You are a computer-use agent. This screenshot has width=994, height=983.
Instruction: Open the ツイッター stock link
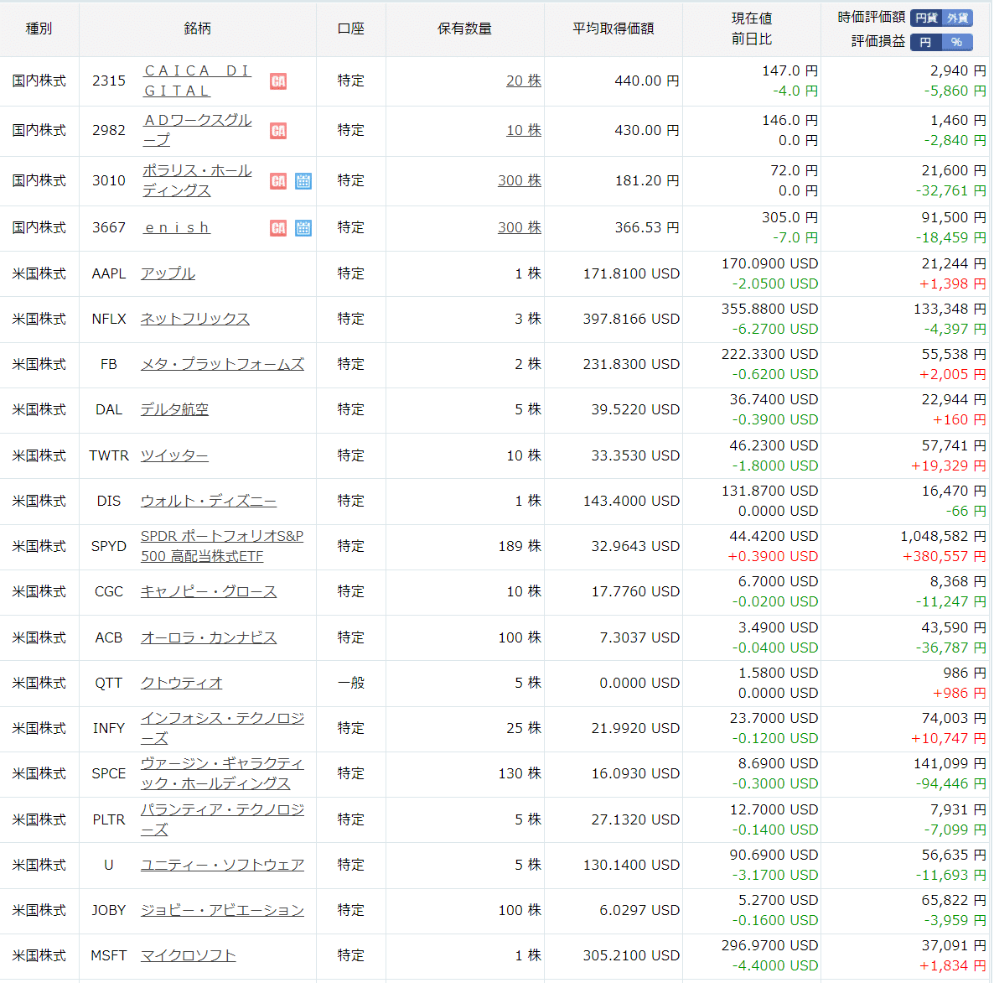[x=175, y=455]
